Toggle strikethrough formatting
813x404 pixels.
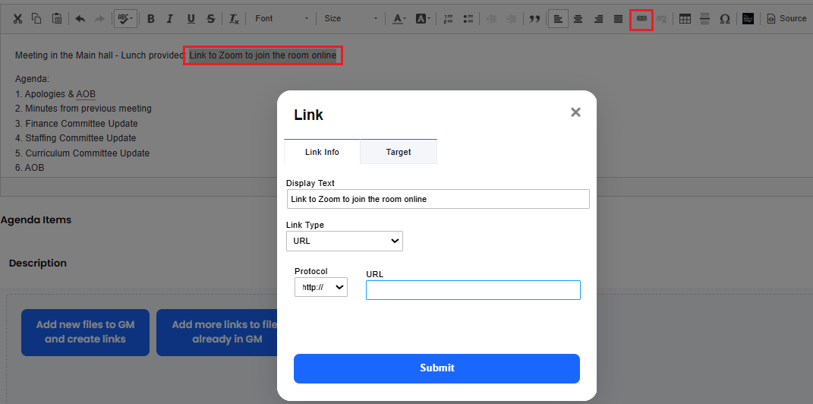pos(210,19)
